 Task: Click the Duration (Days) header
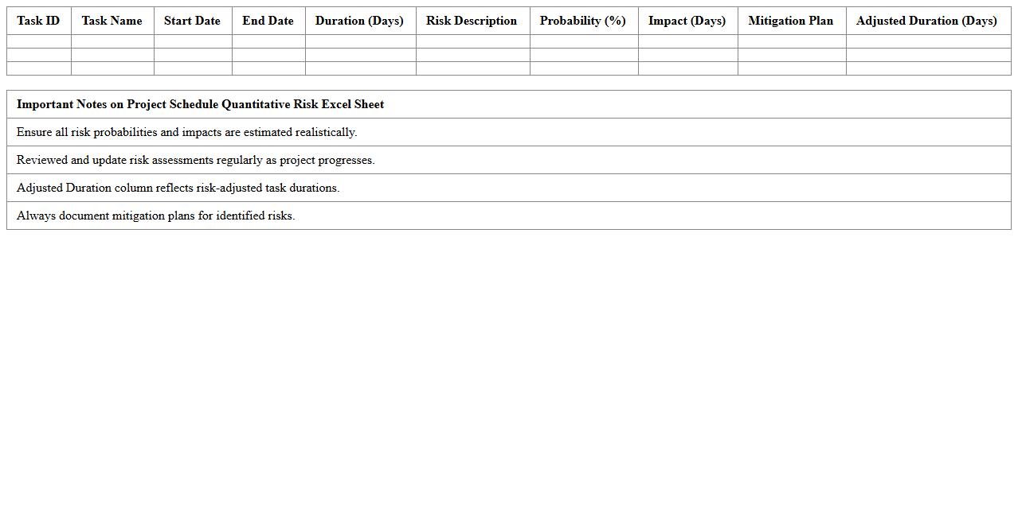click(x=359, y=21)
